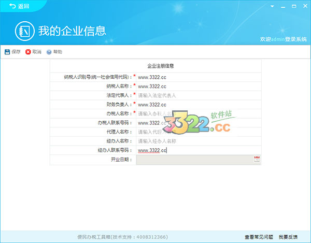Screen dimensions: 311x243
Task: Click the 财务负责人 input field
Action: click(x=199, y=105)
